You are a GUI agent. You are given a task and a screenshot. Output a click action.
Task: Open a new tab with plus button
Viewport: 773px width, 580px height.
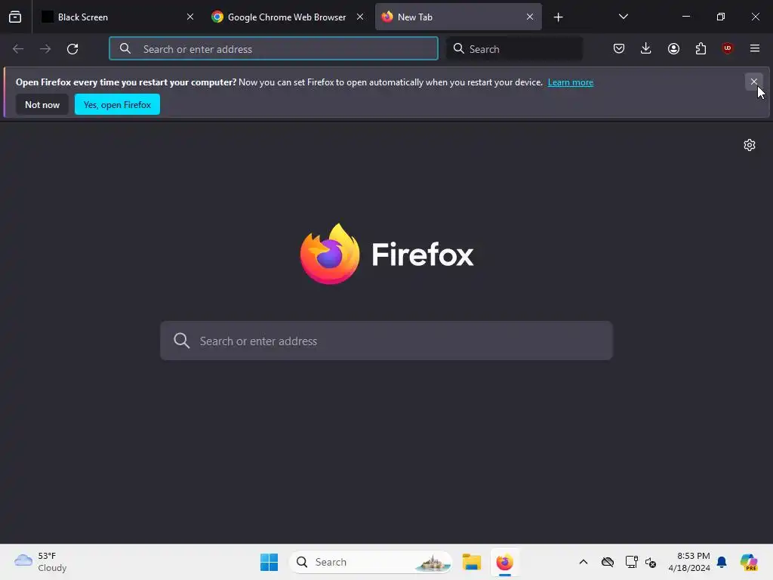558,17
